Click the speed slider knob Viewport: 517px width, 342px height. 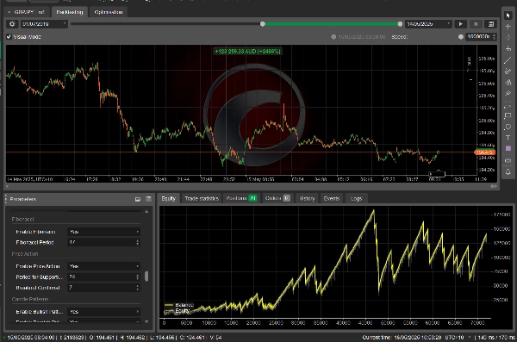(461, 37)
